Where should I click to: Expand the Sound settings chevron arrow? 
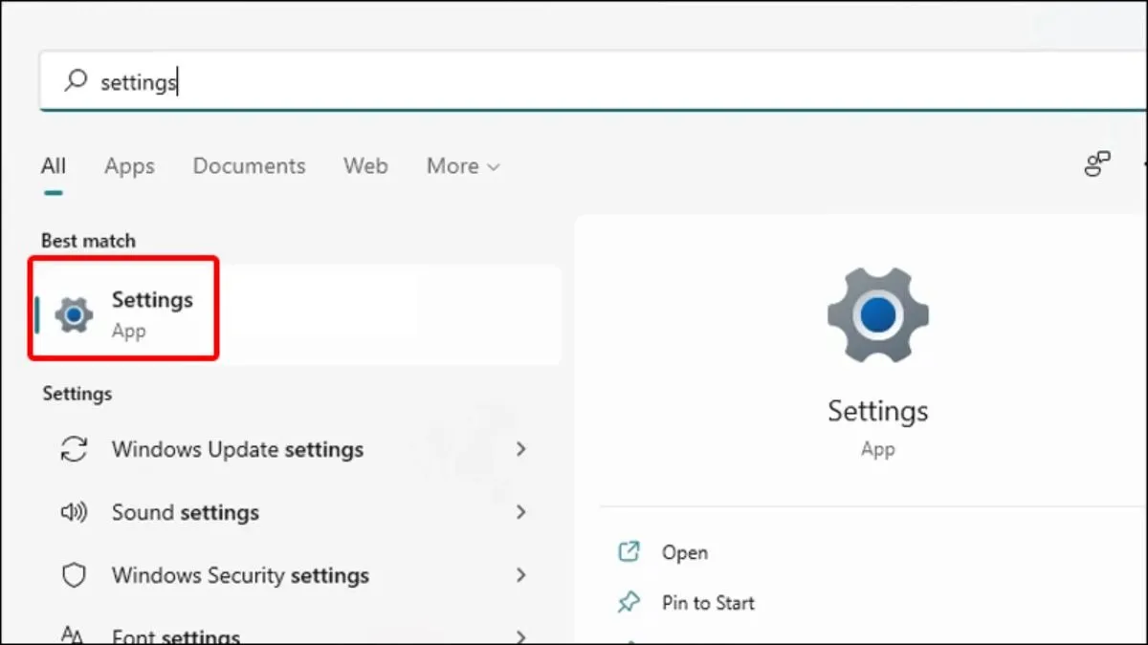(x=521, y=512)
